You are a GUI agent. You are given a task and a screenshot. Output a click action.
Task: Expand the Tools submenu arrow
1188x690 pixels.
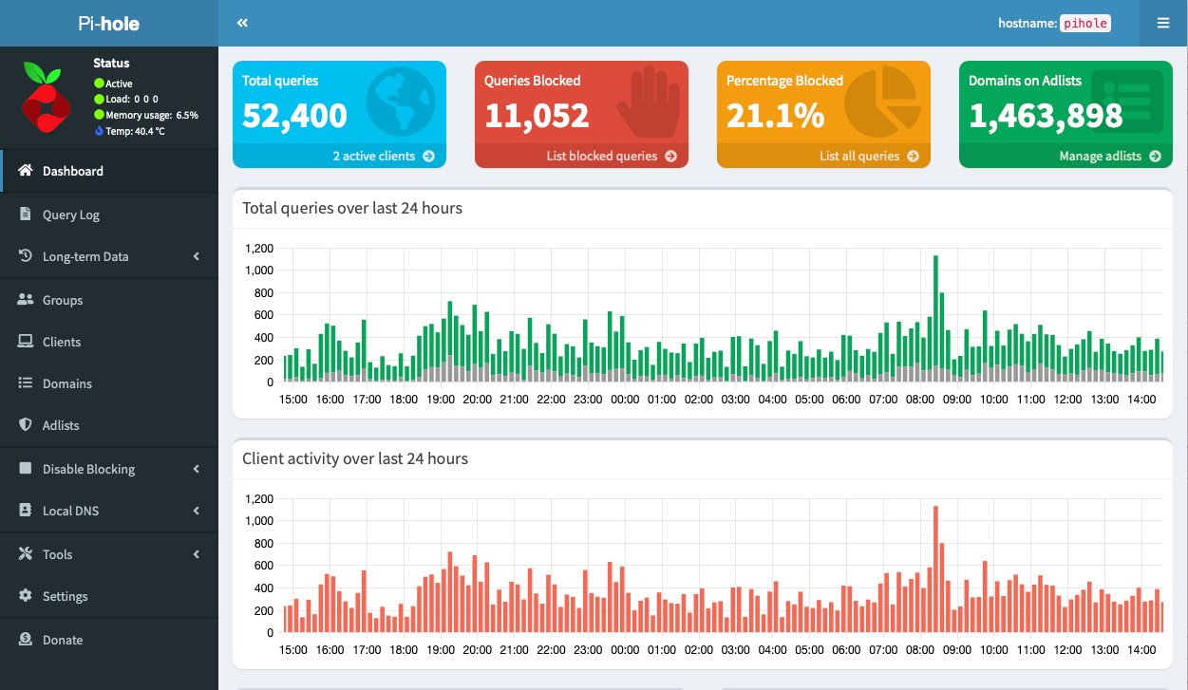pyautogui.click(x=197, y=554)
